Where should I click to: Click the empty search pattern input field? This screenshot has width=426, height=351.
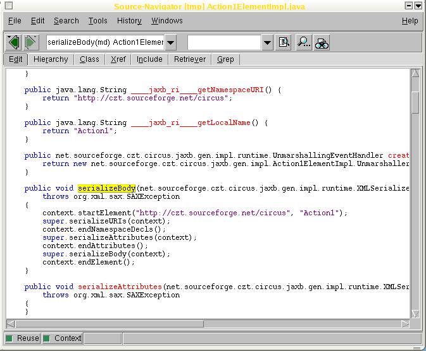pyautogui.click(x=224, y=42)
